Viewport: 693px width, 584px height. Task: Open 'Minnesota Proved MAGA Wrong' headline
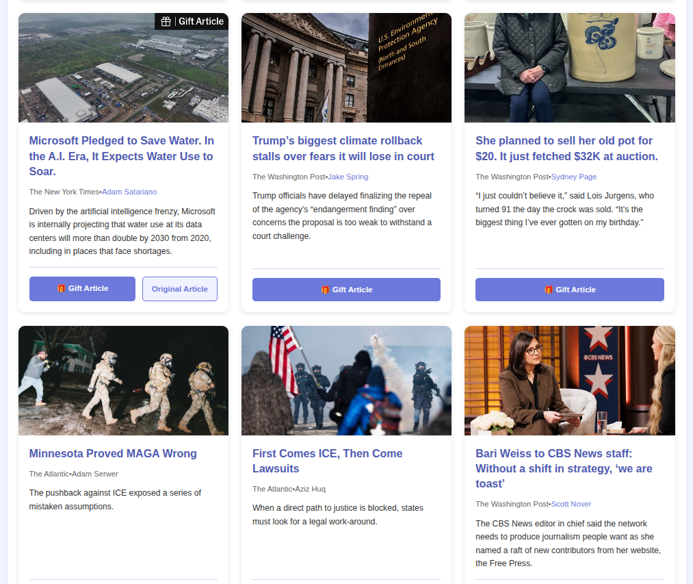pyautogui.click(x=113, y=453)
